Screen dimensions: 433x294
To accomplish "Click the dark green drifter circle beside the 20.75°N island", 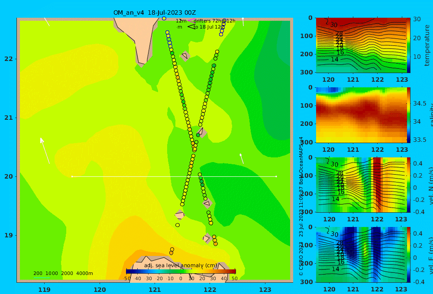I will [198, 135].
